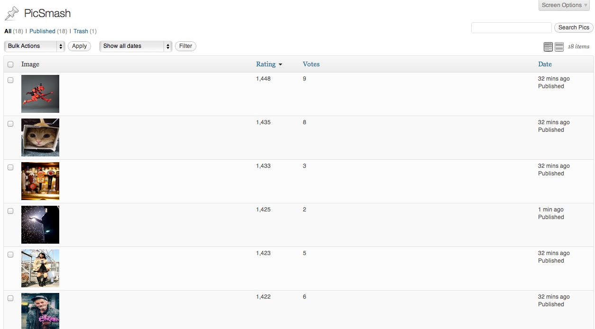The width and height of the screenshot is (595, 329).
Task: Open the beer taps thumbnail
Action: (x=40, y=181)
